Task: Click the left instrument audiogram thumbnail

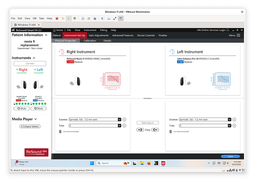Action: (x=221, y=81)
